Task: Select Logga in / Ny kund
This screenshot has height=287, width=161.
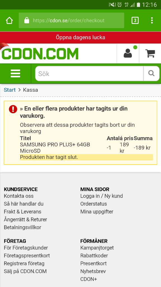Action: pyautogui.click(x=101, y=196)
